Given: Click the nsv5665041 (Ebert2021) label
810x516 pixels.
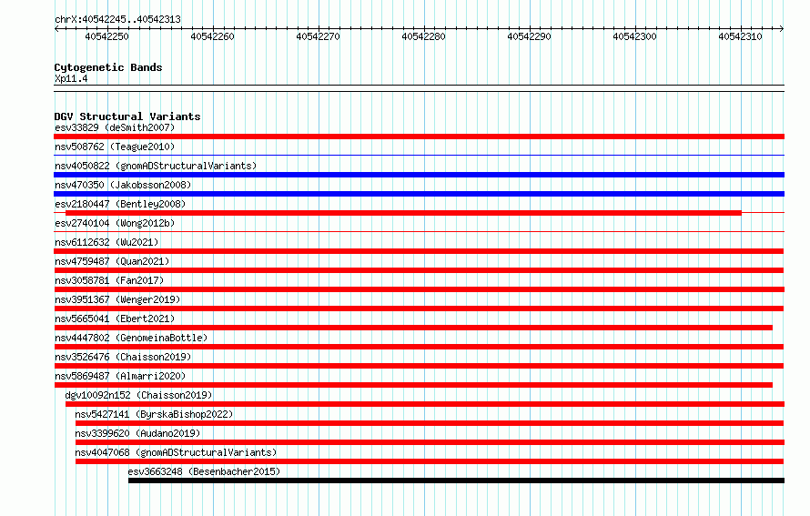Looking at the screenshot, I should 115,319.
